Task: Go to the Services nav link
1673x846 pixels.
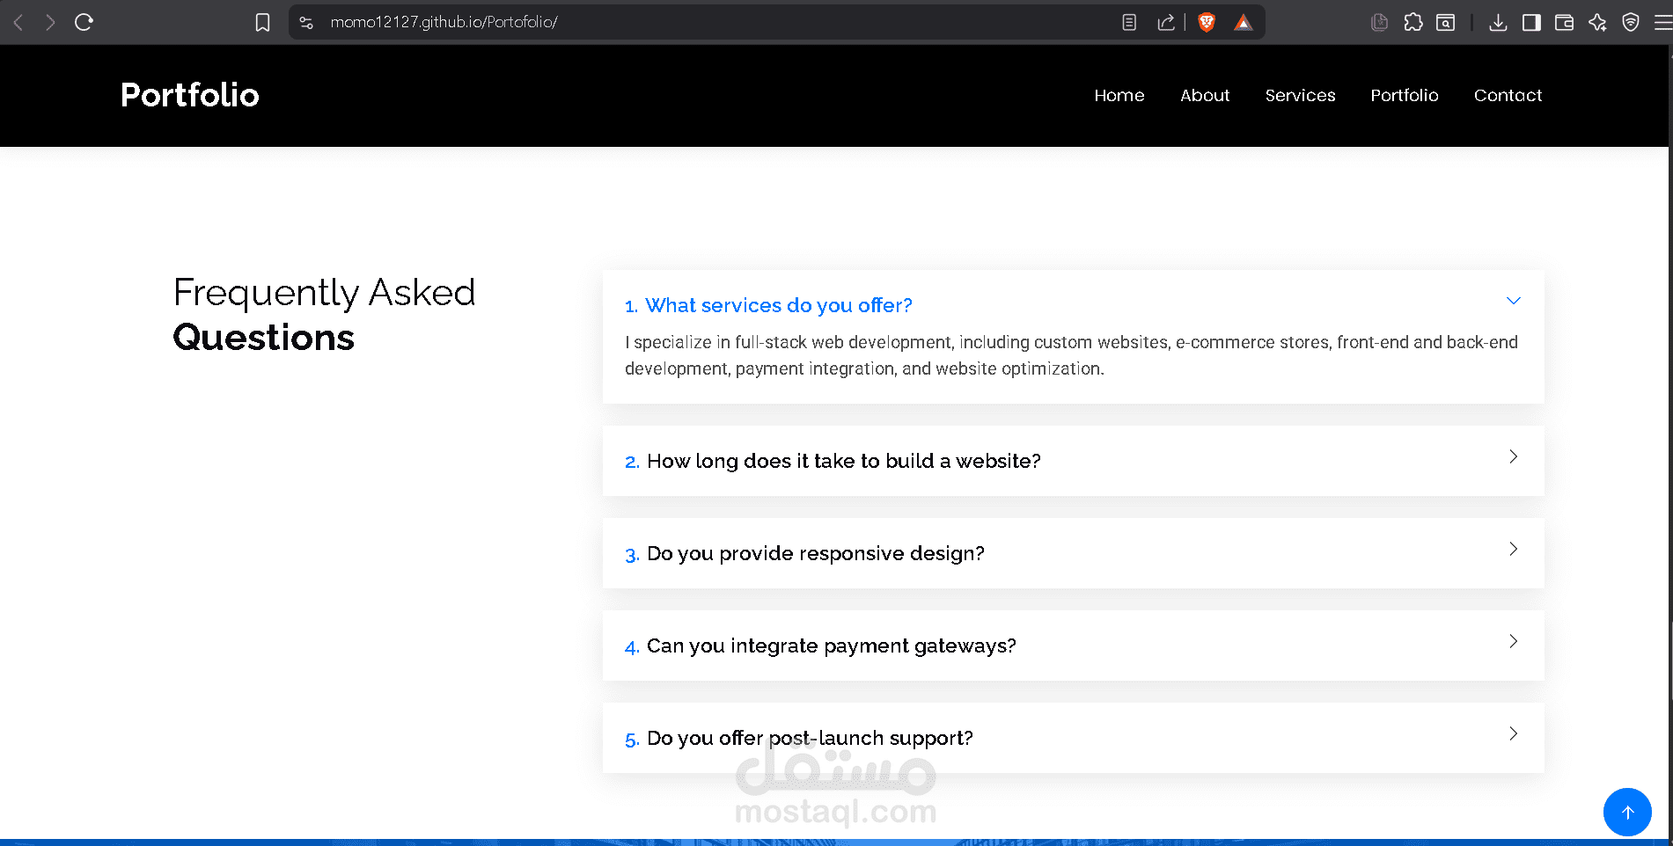Action: click(1300, 95)
